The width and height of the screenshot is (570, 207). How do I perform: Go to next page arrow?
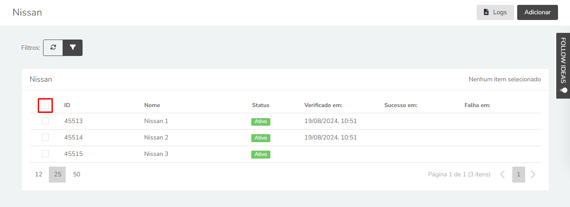pos(533,175)
